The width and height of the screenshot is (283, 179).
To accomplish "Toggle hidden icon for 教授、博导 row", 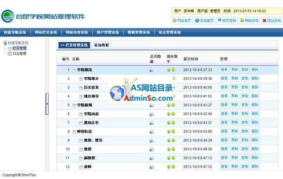I will pyautogui.click(x=152, y=140).
